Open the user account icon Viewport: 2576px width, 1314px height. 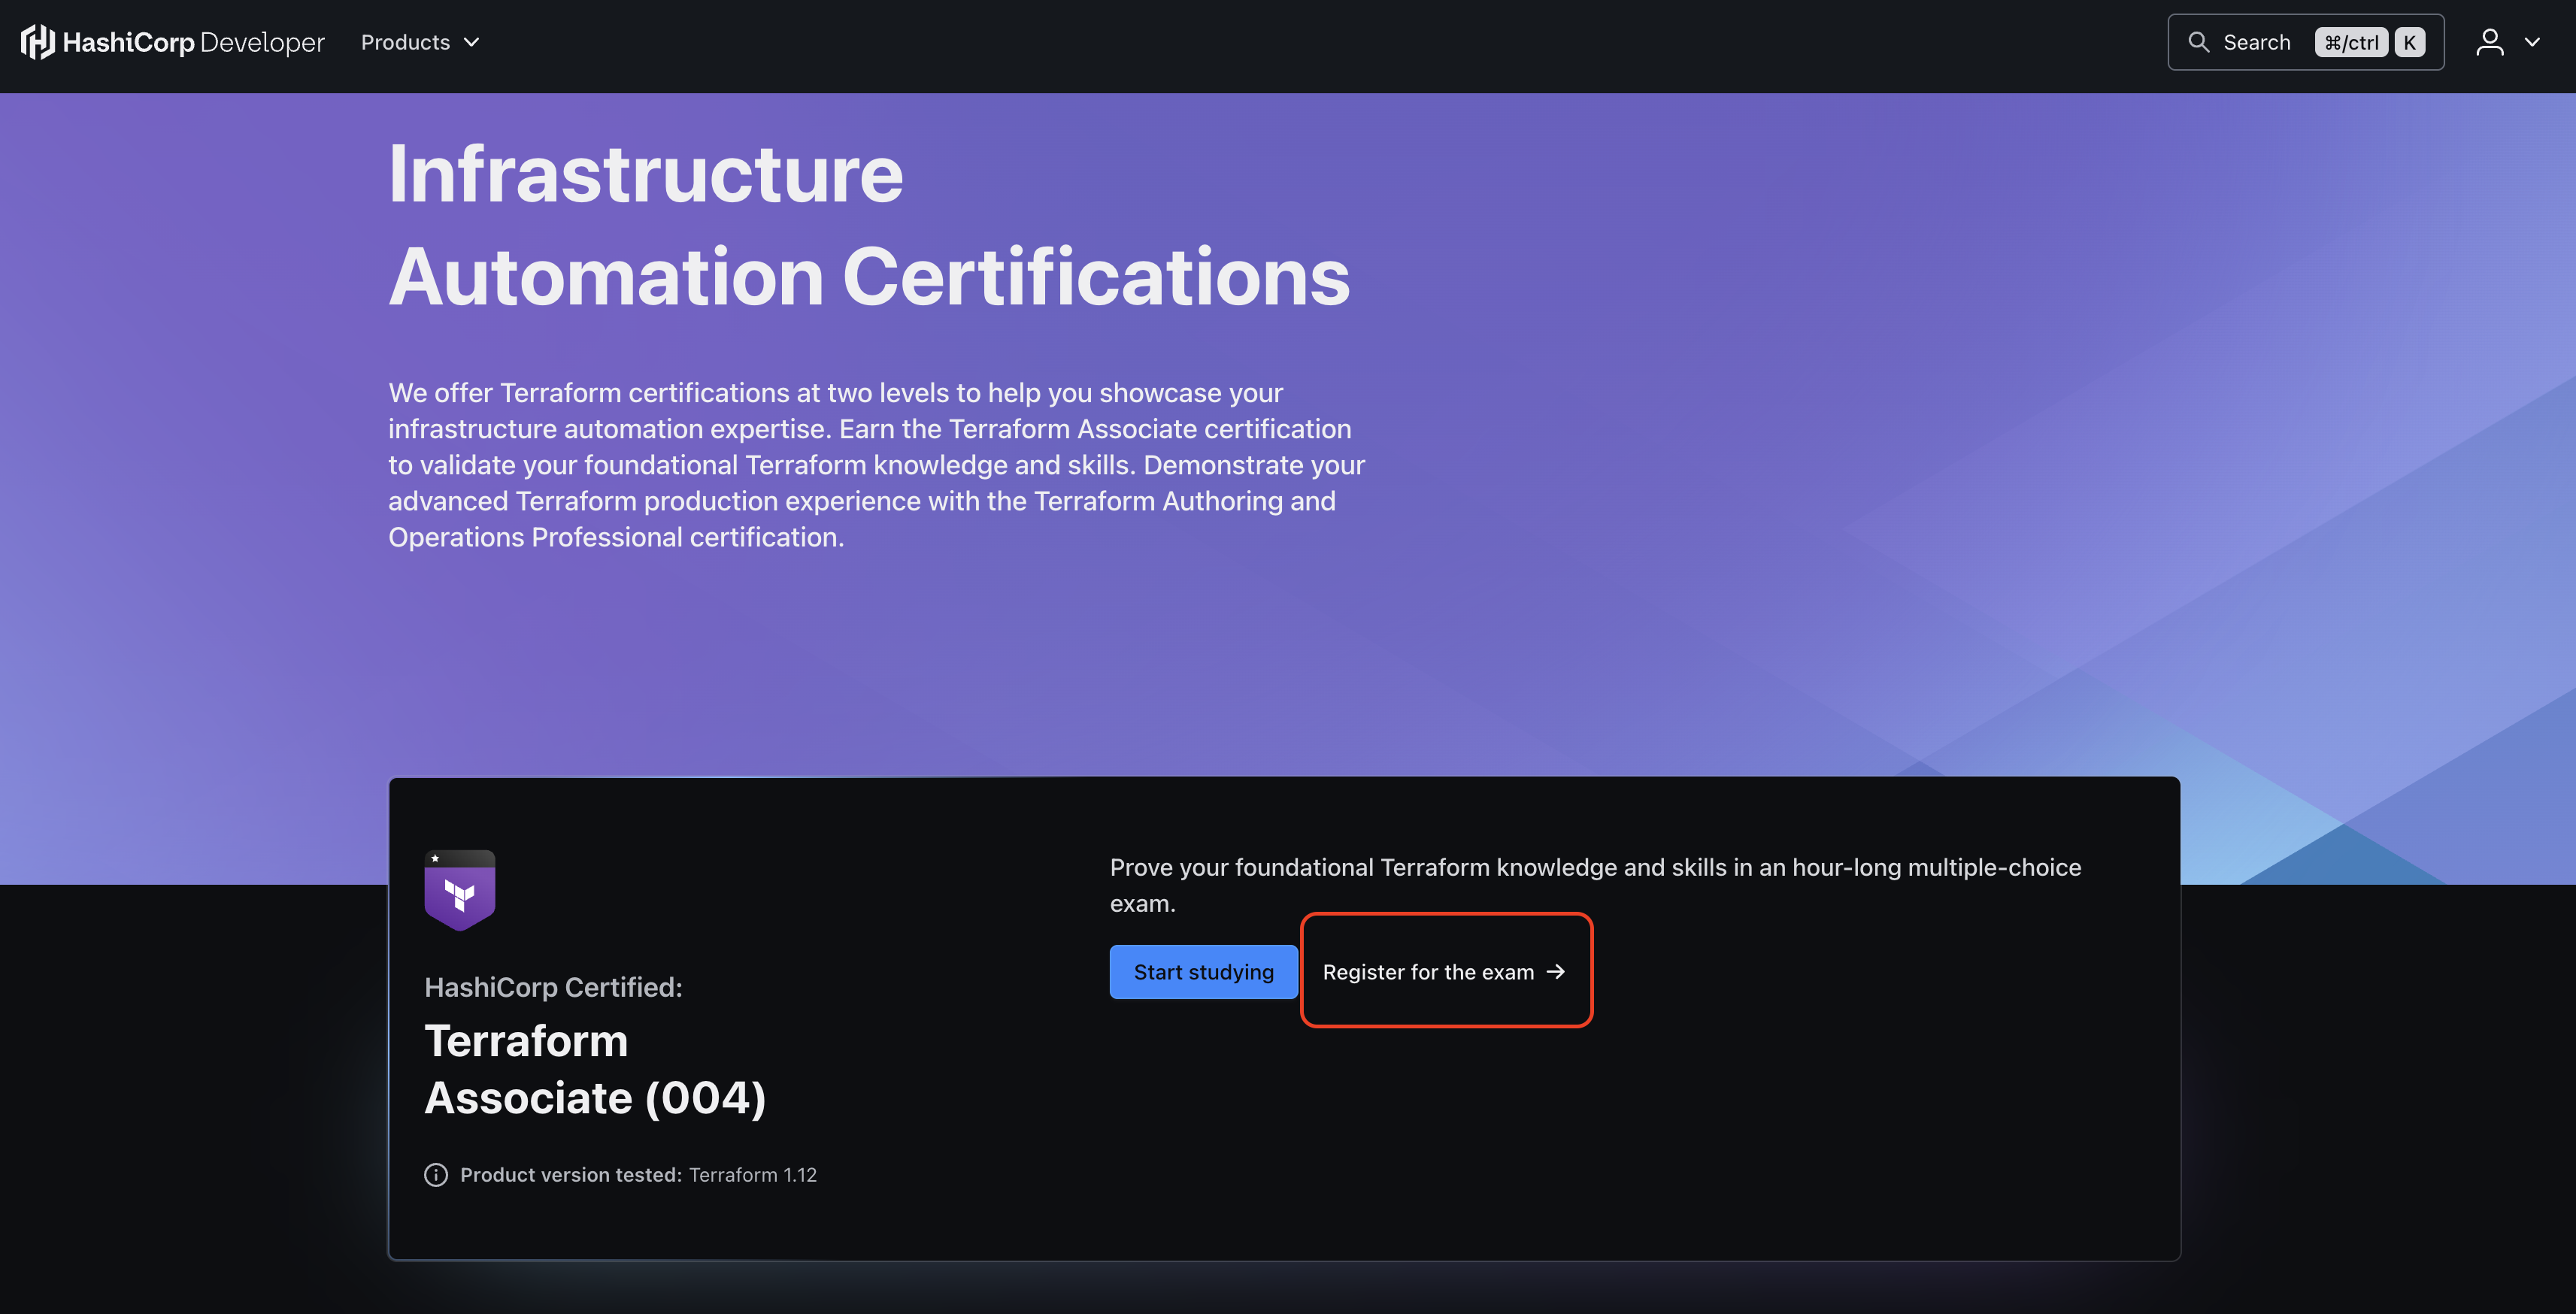(2490, 42)
